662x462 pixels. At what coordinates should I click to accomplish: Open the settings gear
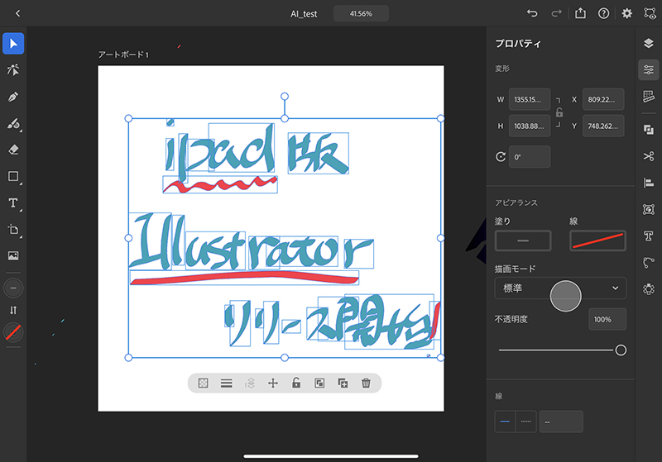tap(627, 13)
